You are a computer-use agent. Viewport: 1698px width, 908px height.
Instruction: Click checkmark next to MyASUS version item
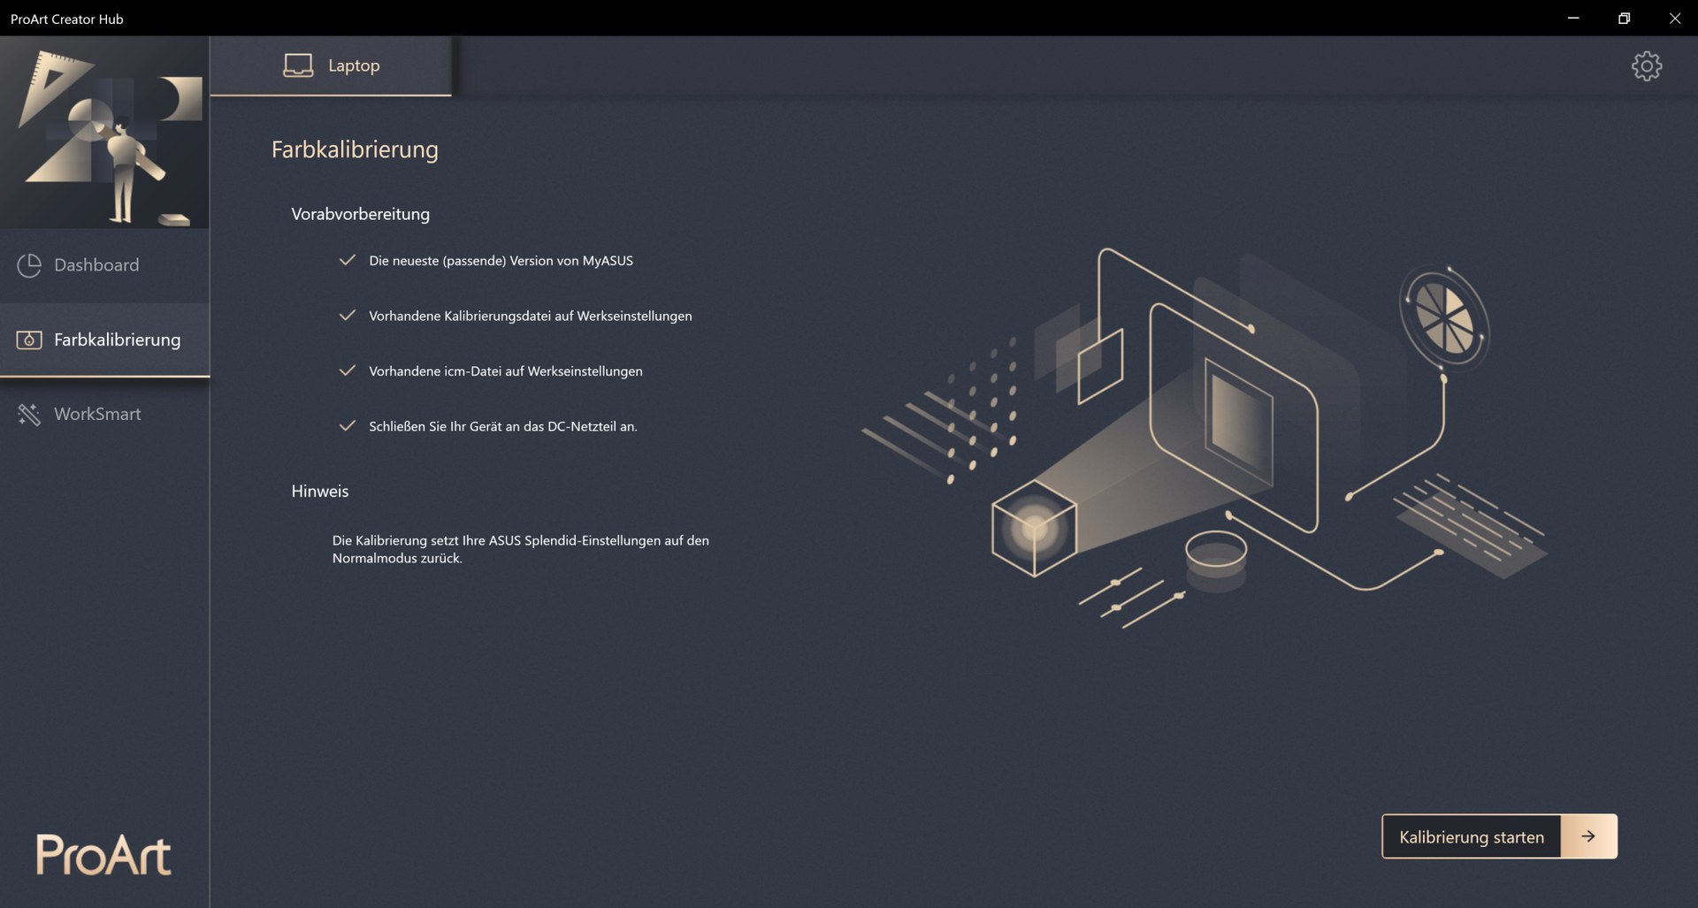click(348, 260)
